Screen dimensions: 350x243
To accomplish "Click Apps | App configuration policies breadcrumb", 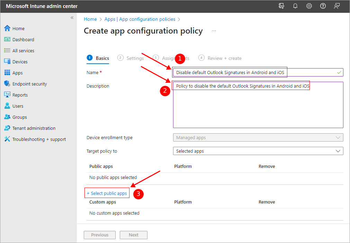I will (x=140, y=19).
